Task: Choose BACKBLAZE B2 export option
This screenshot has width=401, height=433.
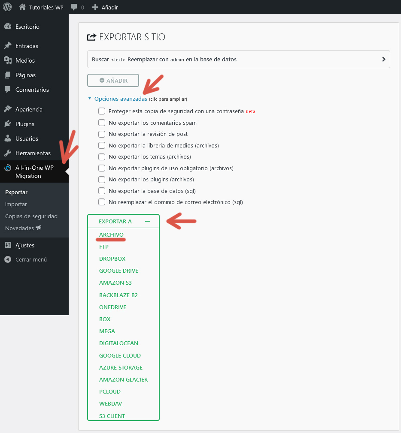Action: [x=118, y=295]
